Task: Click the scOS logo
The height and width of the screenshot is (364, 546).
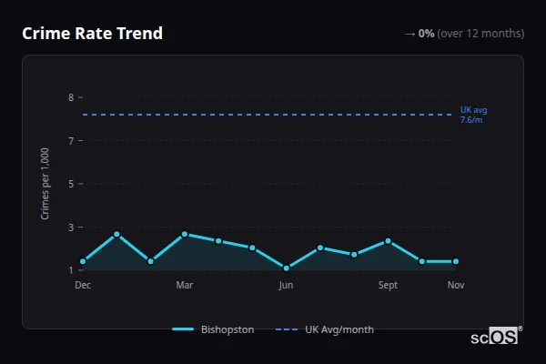Action: point(497,336)
